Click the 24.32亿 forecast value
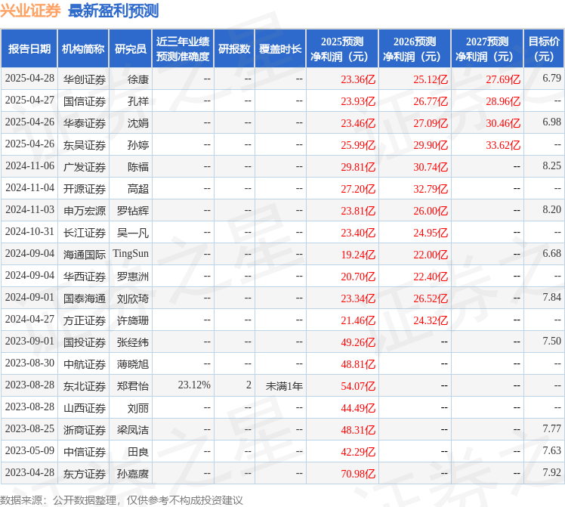Screen dimensions: 565x507 tap(431, 320)
